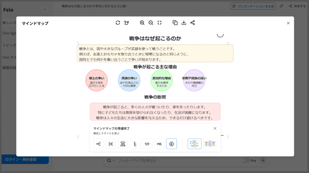Image resolution: width=309 pixels, height=173 pixels.
Task: Select the fishbone structure icon
Action: click(x=159, y=144)
